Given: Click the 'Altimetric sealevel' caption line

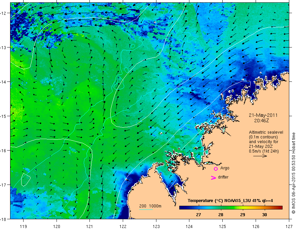Looking at the screenshot, I should [266, 132].
